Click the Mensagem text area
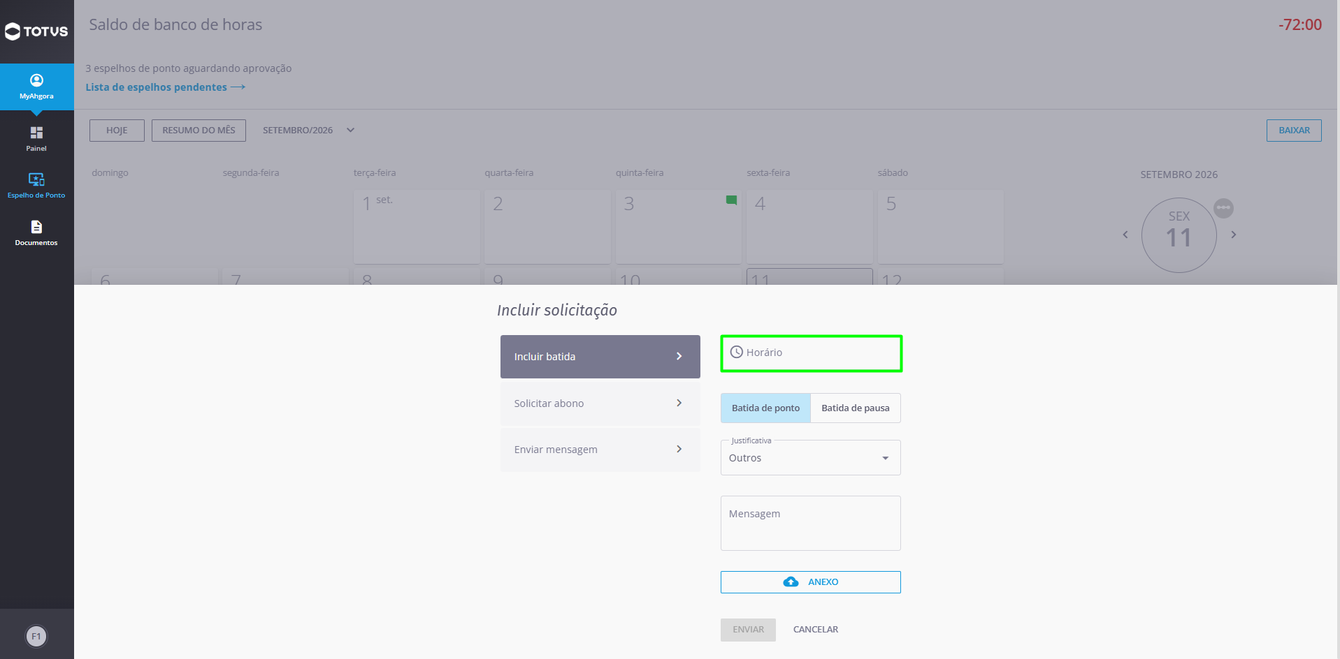Screen dimensions: 1340x659 point(811,524)
